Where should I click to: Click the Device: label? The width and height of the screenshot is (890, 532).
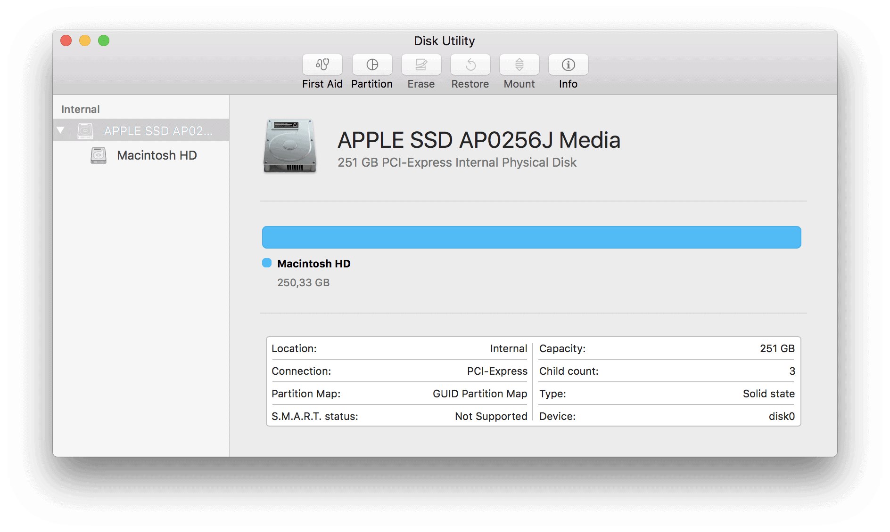coord(558,416)
